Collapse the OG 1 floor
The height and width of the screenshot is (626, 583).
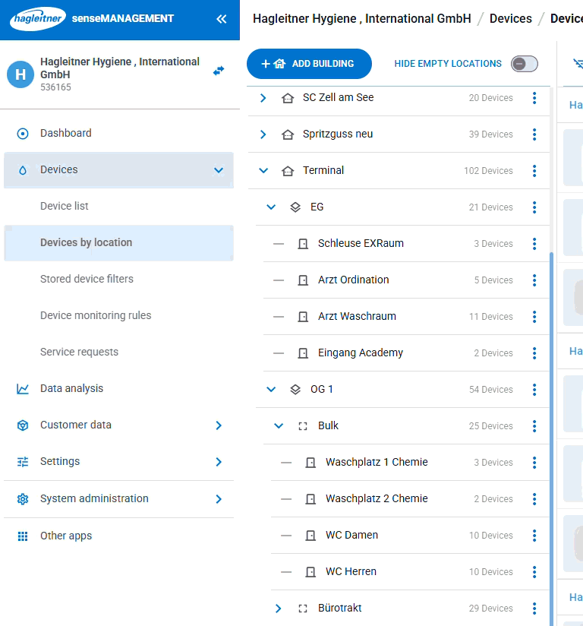click(x=271, y=390)
